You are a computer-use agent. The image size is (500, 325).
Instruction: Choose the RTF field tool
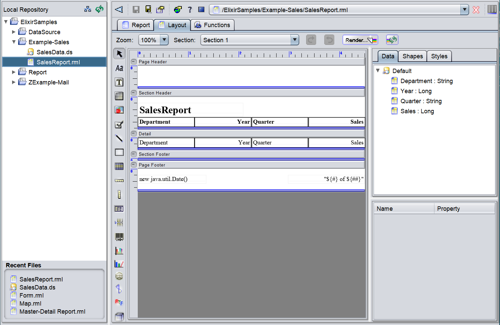click(119, 303)
